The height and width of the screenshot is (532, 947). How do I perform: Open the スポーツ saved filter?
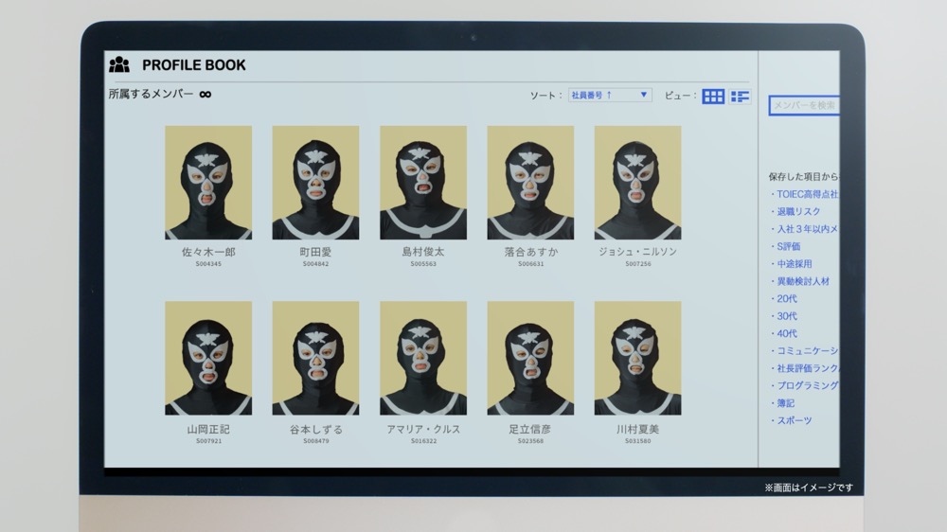[x=793, y=420]
